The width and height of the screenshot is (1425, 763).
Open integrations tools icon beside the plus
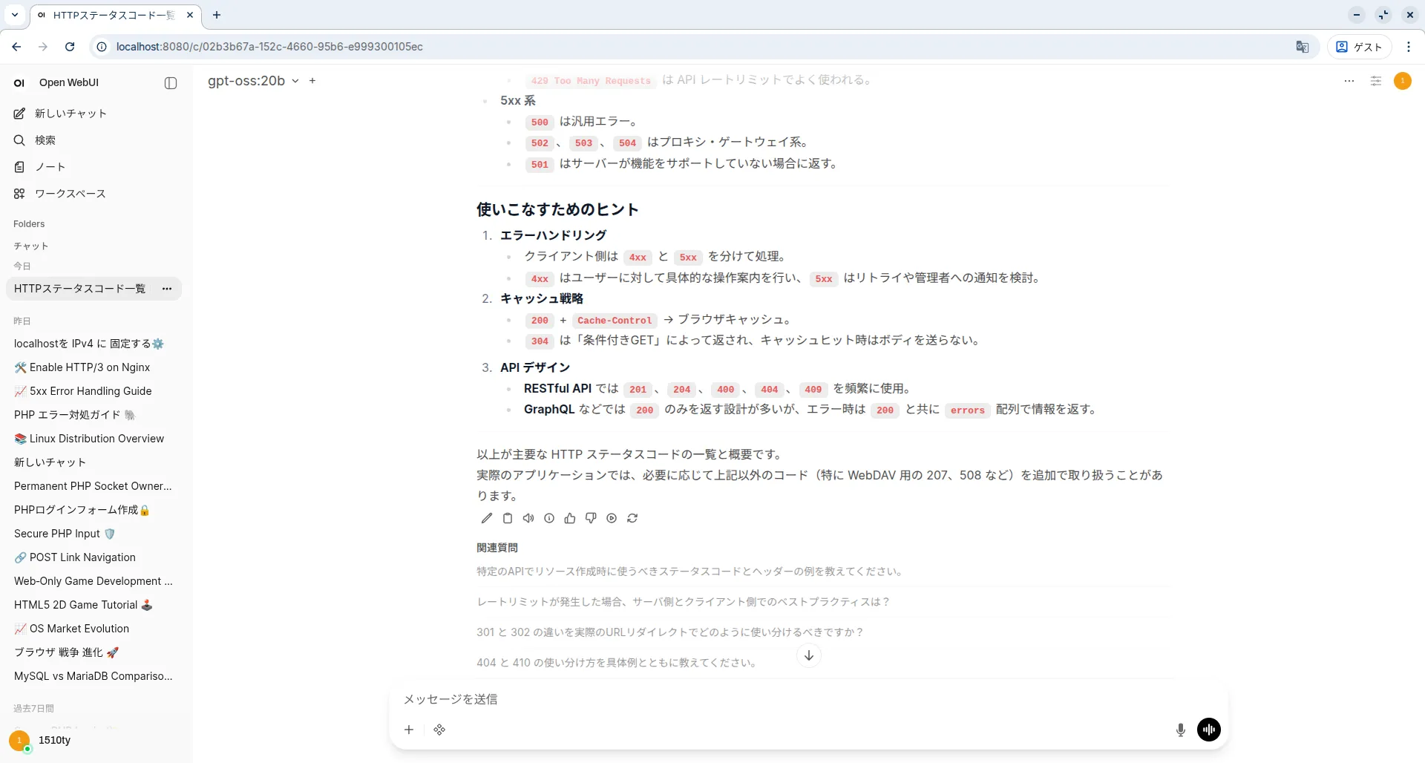(439, 730)
